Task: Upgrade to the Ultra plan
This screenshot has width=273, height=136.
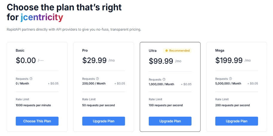Action: [x=170, y=121]
